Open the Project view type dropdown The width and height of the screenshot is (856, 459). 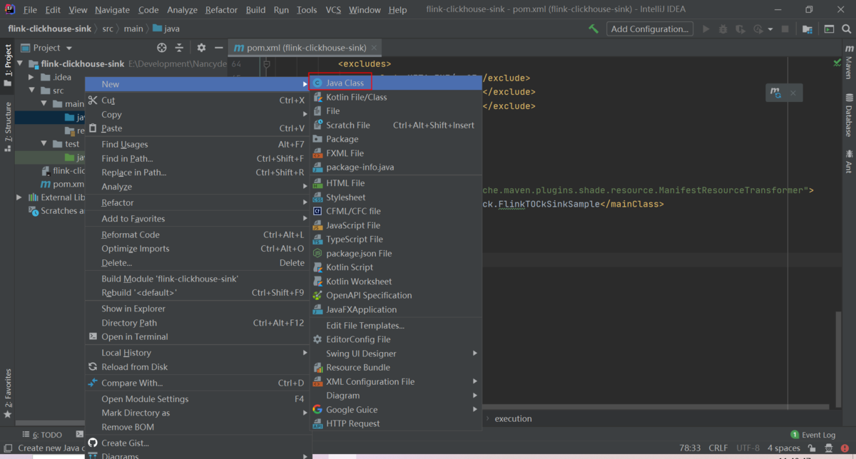pos(69,48)
